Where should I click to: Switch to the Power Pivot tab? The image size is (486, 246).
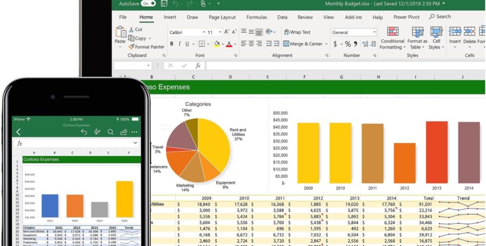click(x=406, y=17)
